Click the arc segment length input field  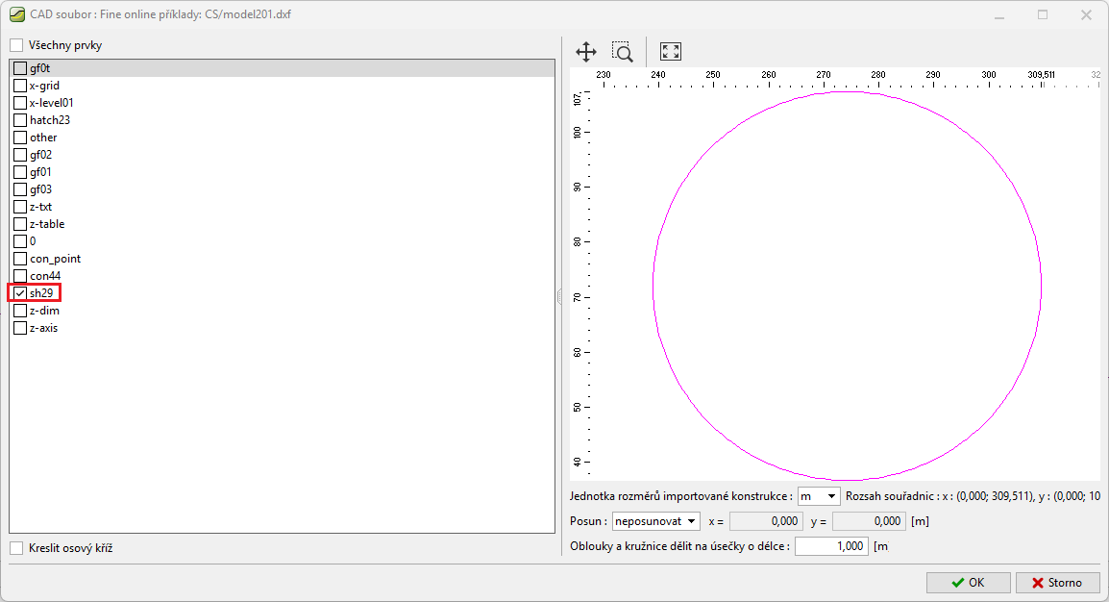(831, 546)
